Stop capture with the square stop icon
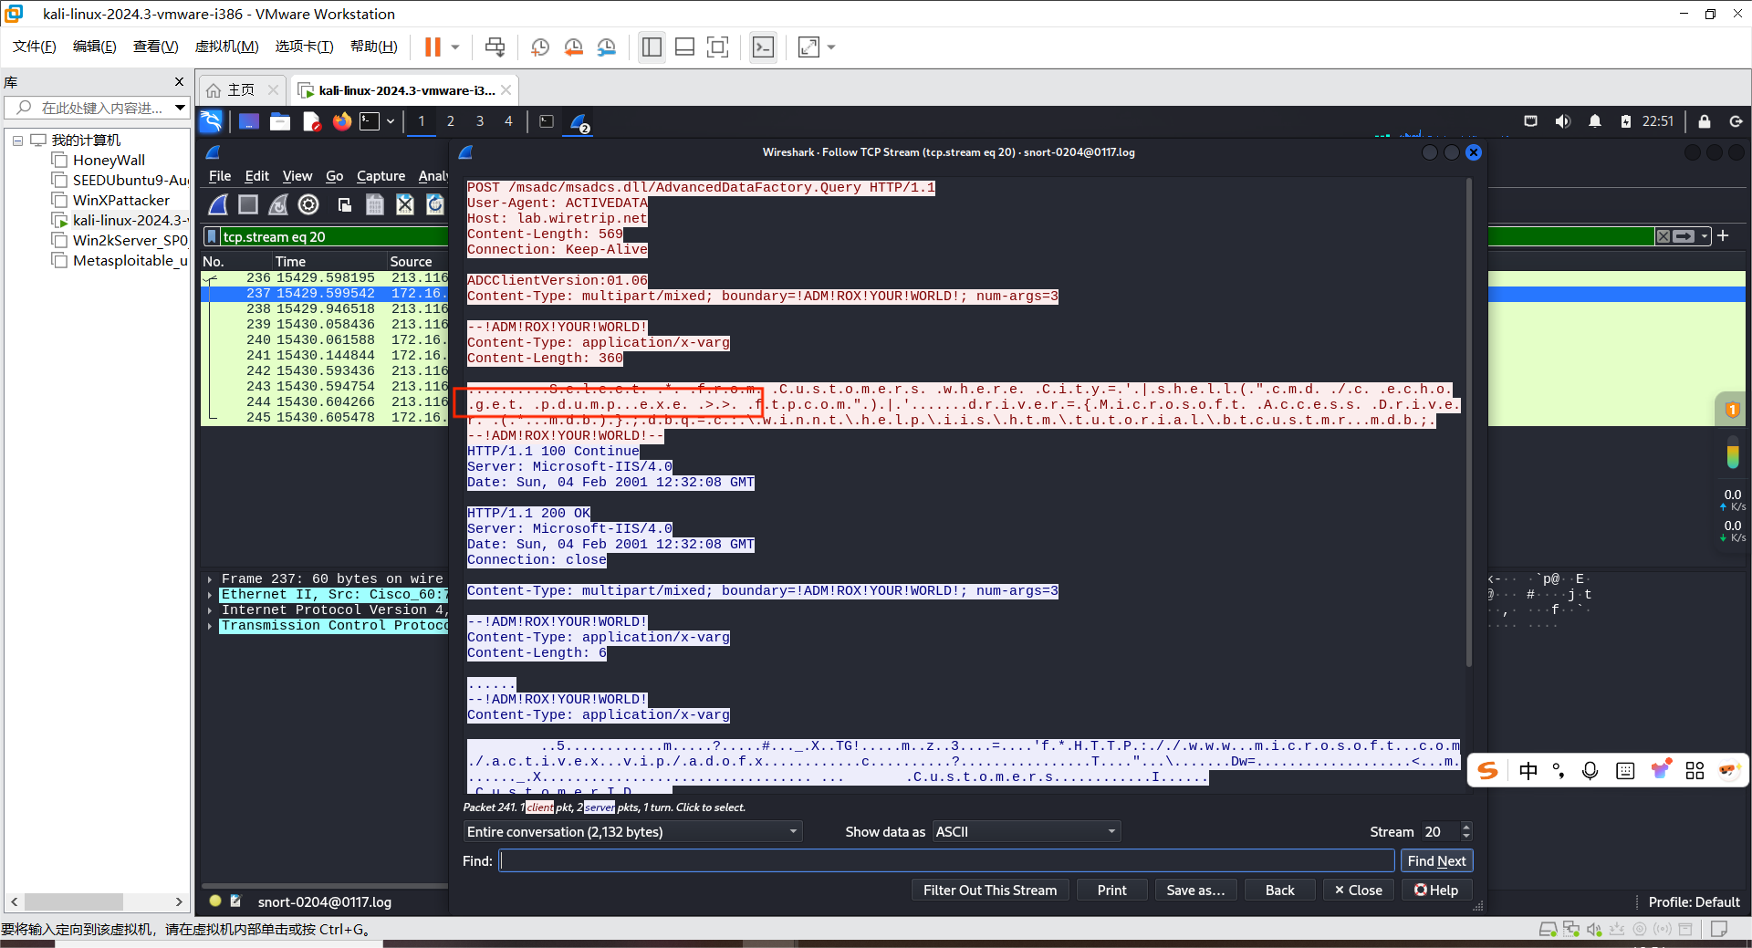1752x948 pixels. click(x=248, y=204)
